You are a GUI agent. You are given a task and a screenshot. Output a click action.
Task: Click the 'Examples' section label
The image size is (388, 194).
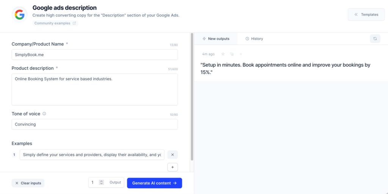click(22, 144)
